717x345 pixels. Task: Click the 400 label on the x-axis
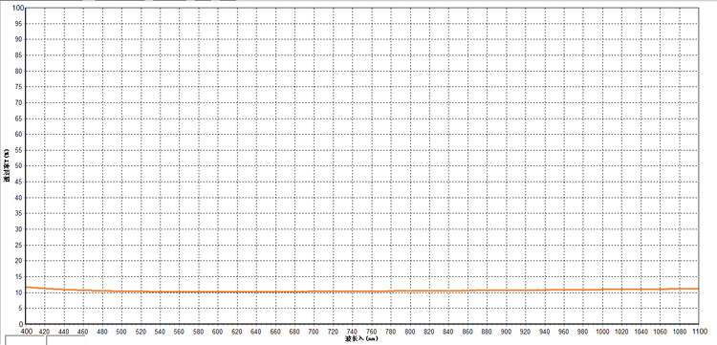point(26,331)
